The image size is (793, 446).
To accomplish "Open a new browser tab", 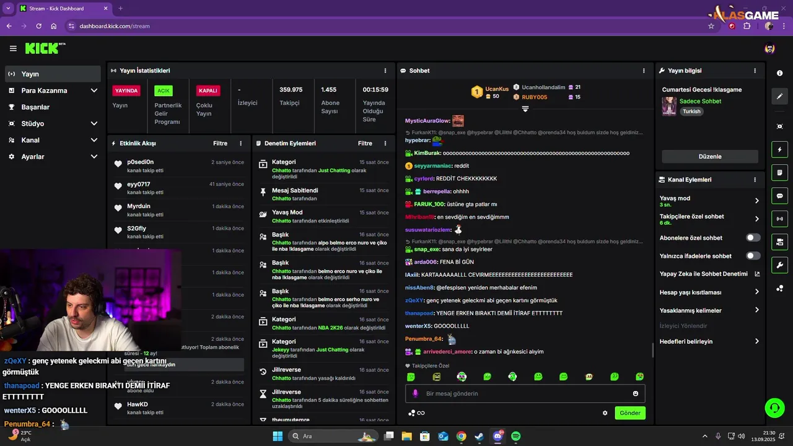I will tap(120, 8).
